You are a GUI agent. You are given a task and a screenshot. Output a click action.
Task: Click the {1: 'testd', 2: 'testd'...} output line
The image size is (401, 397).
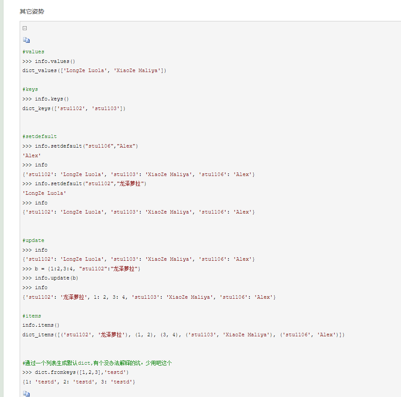coord(79,382)
